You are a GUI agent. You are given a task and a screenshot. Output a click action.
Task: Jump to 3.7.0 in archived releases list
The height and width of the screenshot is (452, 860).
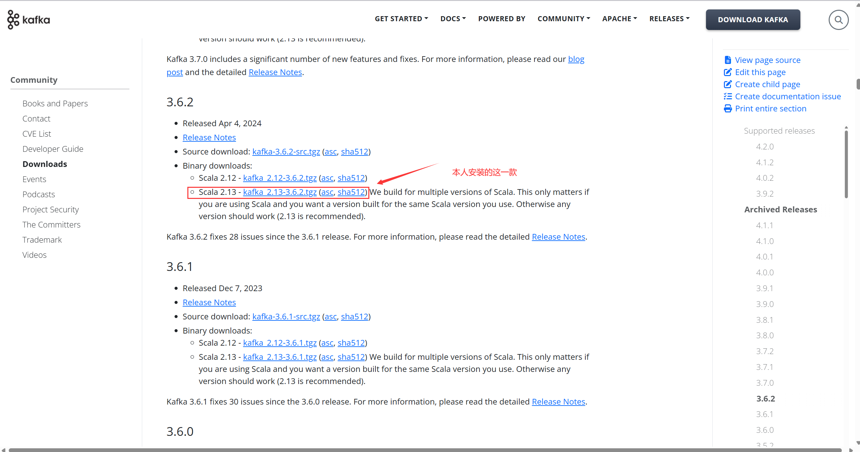[x=765, y=383]
